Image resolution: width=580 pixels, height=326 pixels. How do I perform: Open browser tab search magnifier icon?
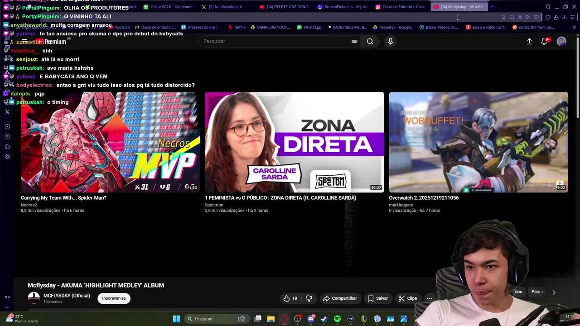point(548,7)
